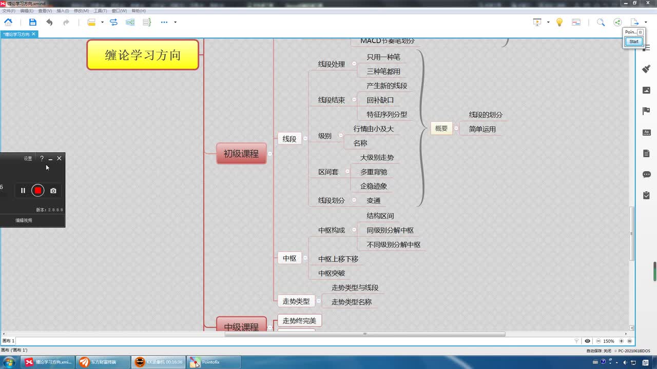Pause the screen recording
This screenshot has width=657, height=369.
coord(23,191)
